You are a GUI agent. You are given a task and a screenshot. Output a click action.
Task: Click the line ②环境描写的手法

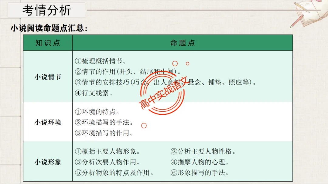pos(104,122)
